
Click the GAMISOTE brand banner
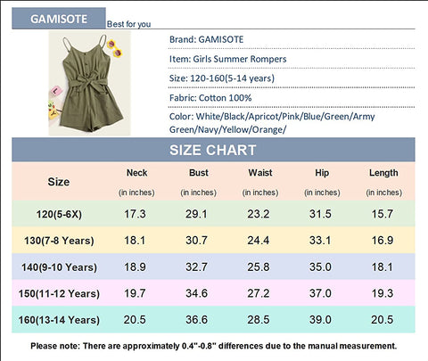(59, 19)
